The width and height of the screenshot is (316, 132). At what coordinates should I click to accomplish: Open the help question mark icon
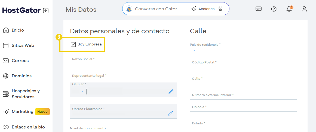[x=274, y=9]
